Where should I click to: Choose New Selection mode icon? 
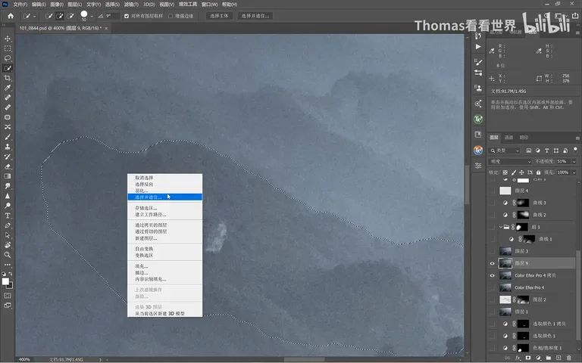[x=48, y=16]
